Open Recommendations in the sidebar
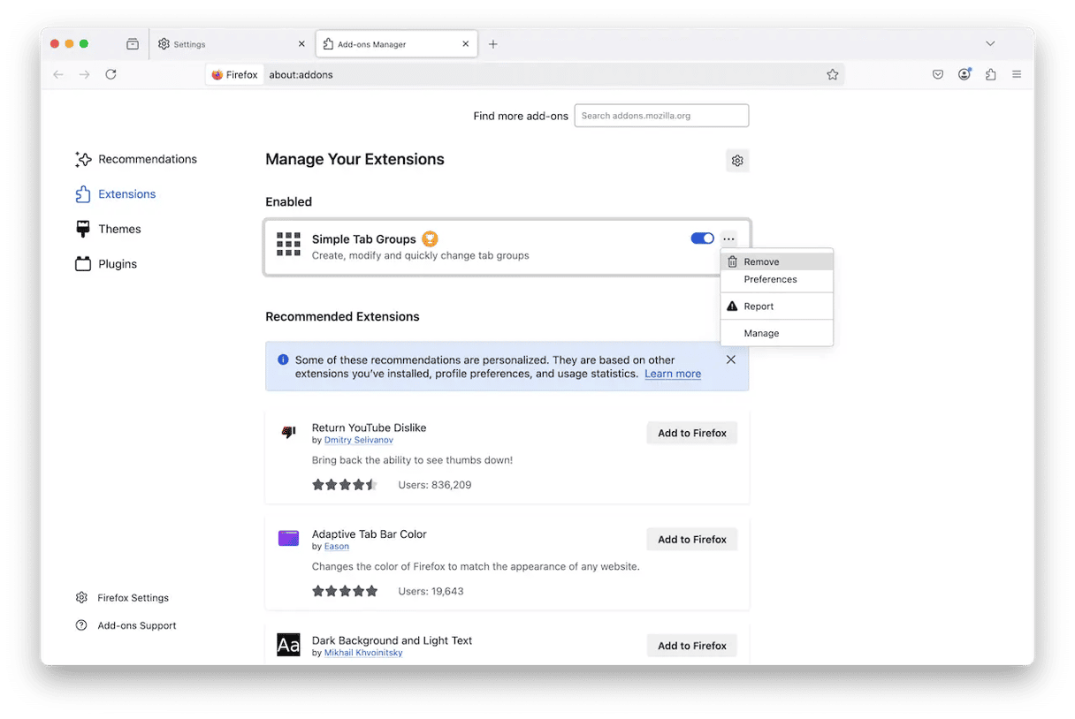This screenshot has height=719, width=1075. click(136, 159)
